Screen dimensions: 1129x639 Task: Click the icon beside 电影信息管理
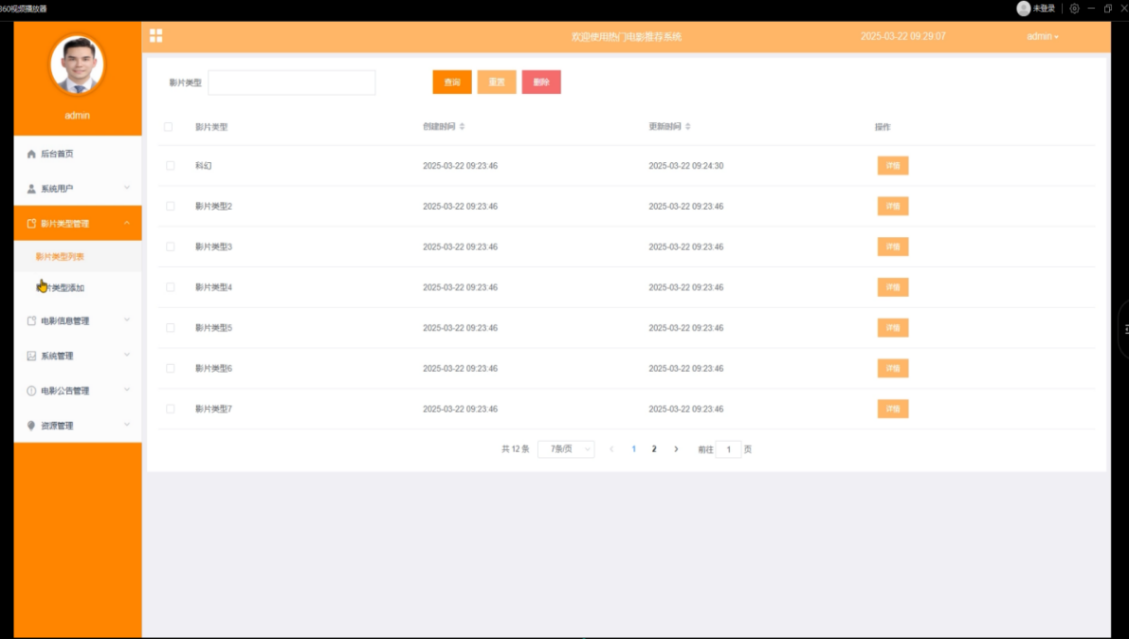click(x=31, y=320)
